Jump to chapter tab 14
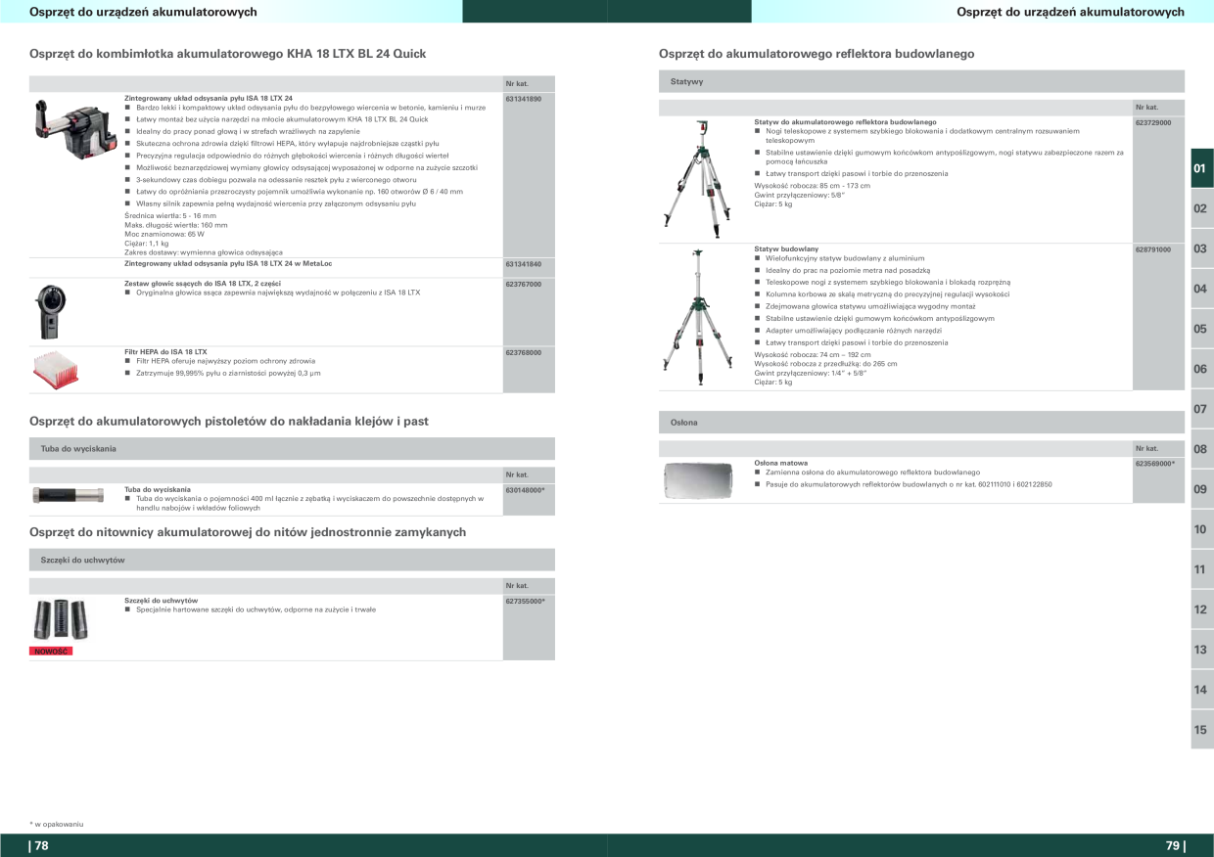 click(x=1201, y=690)
